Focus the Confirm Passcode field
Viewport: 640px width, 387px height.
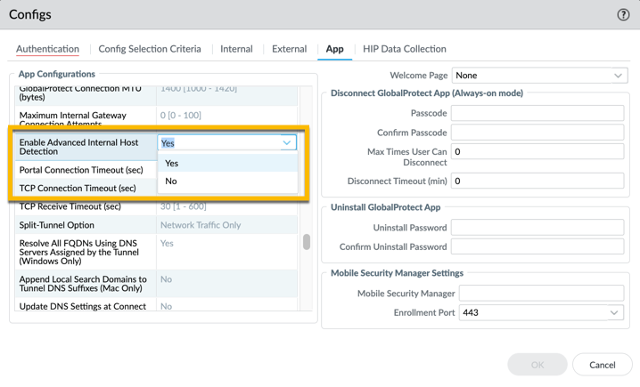tap(537, 133)
